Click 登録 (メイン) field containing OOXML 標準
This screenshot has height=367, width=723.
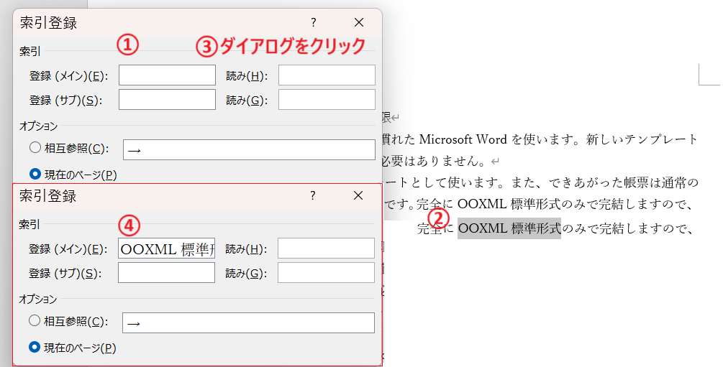coord(167,248)
